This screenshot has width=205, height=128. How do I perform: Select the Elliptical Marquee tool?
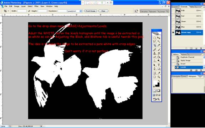point(154,38)
